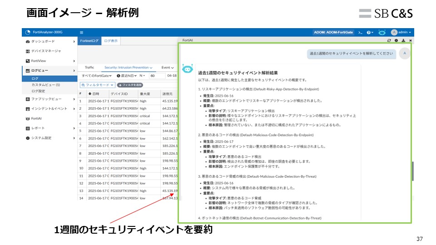436x245 pixels.
Task: Expand the ダッシュボード sidebar menu
Action: [50, 41]
